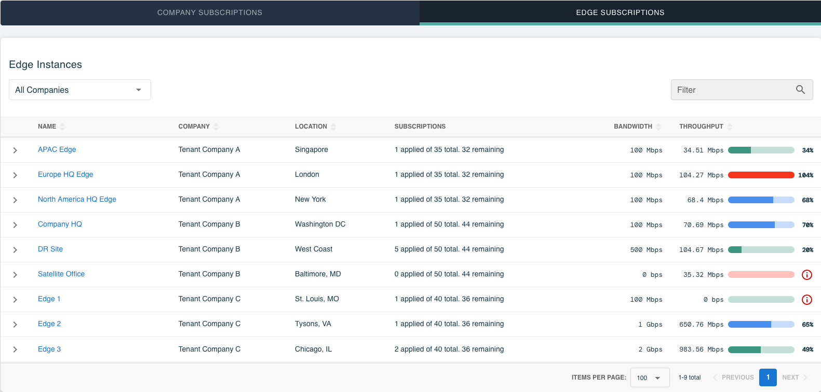Expand the Company HQ row
The image size is (821, 392).
[15, 225]
